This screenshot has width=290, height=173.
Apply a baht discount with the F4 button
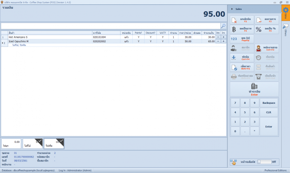(x=242, y=29)
